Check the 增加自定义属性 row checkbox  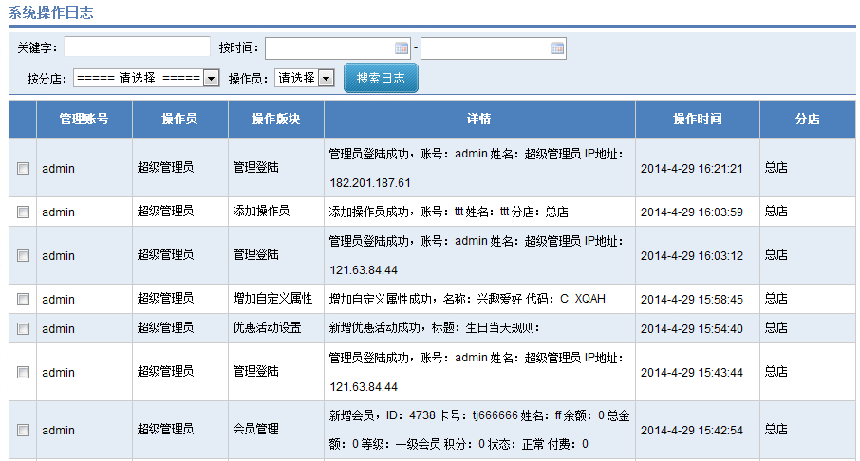[x=23, y=299]
